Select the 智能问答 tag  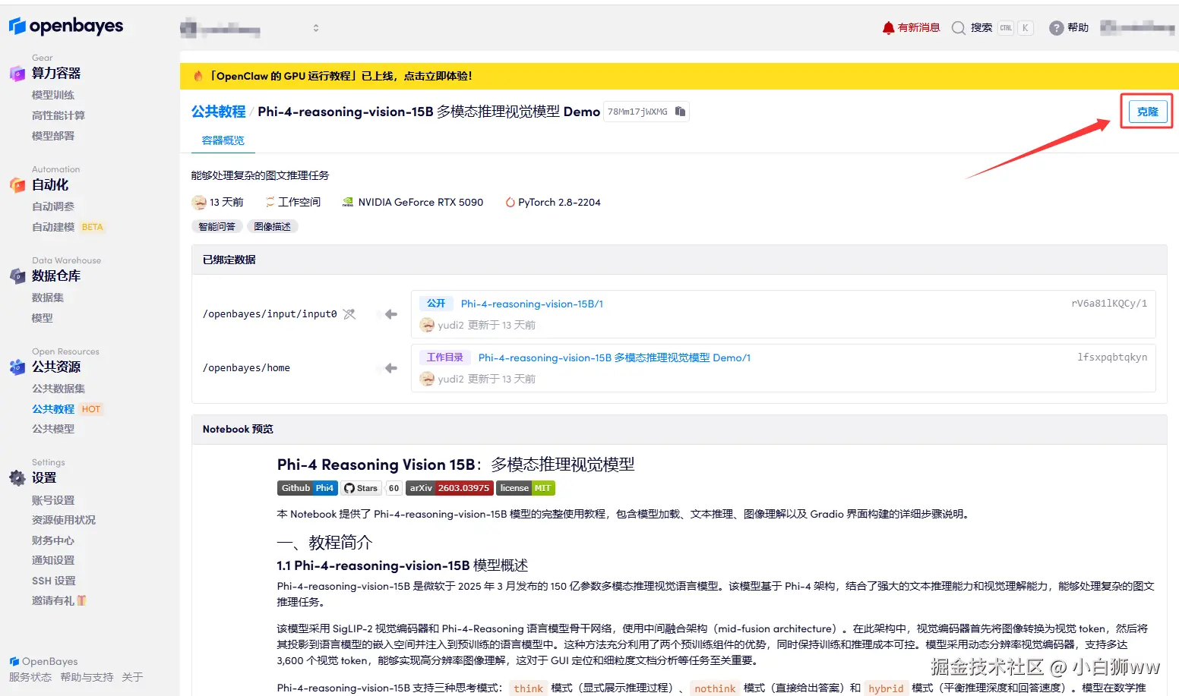pos(217,227)
